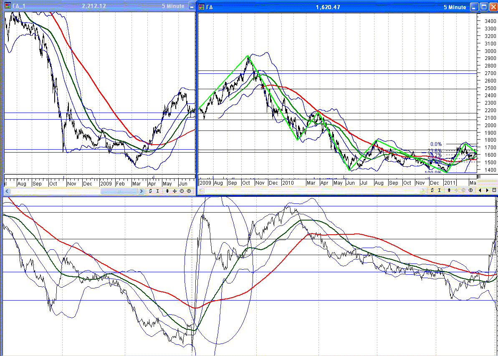
Task: Zoom in using plus circle in left chart
Action: tap(189, 191)
